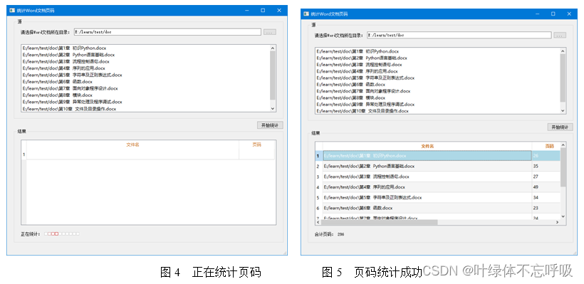Viewport: 584px width, 284px height.
Task: Select 第3章 流程控制语句.docx in right window upper file list
Action: coord(359,64)
